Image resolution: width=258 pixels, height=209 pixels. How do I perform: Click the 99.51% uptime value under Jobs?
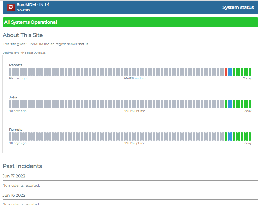[135, 111]
